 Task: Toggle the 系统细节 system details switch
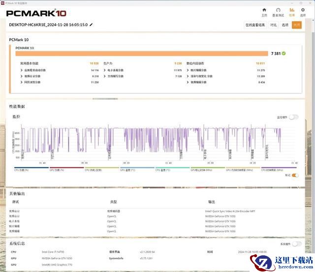[x=297, y=244]
